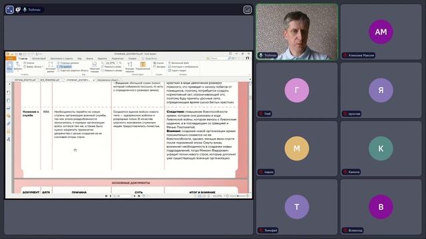Open the bookmarks panel in left sidebar

(x=9, y=93)
